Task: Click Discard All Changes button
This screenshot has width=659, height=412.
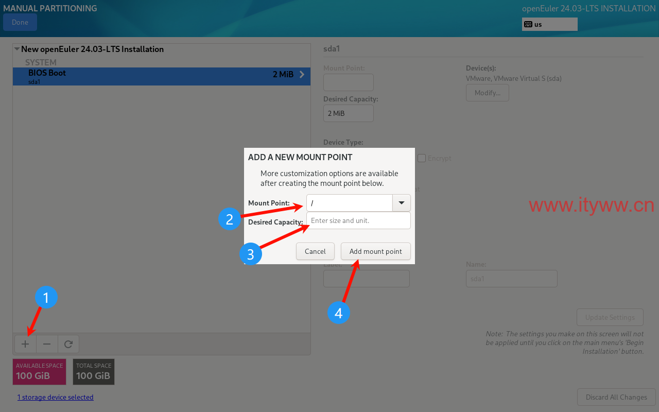Action: tap(616, 397)
